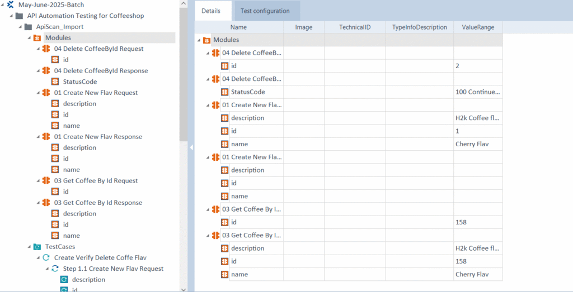Click the 01 Create New Flav Response module icon in tree

click(46, 137)
